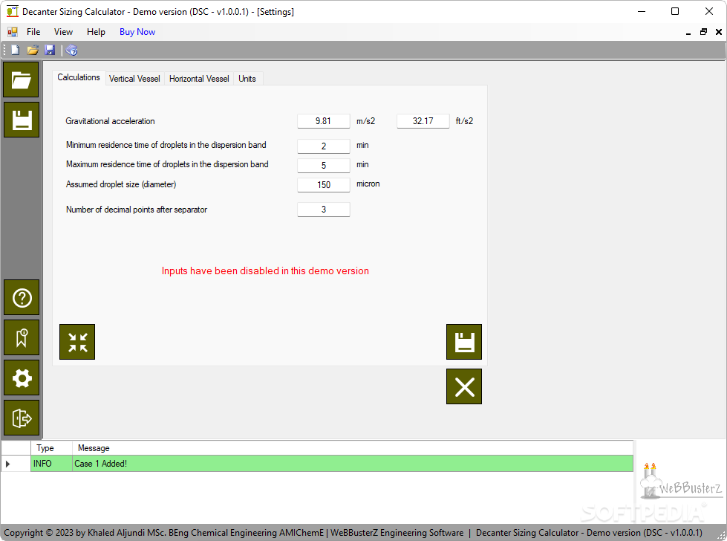Click the 'Gravitational acceleration' label
This screenshot has height=541, width=727.
[111, 121]
